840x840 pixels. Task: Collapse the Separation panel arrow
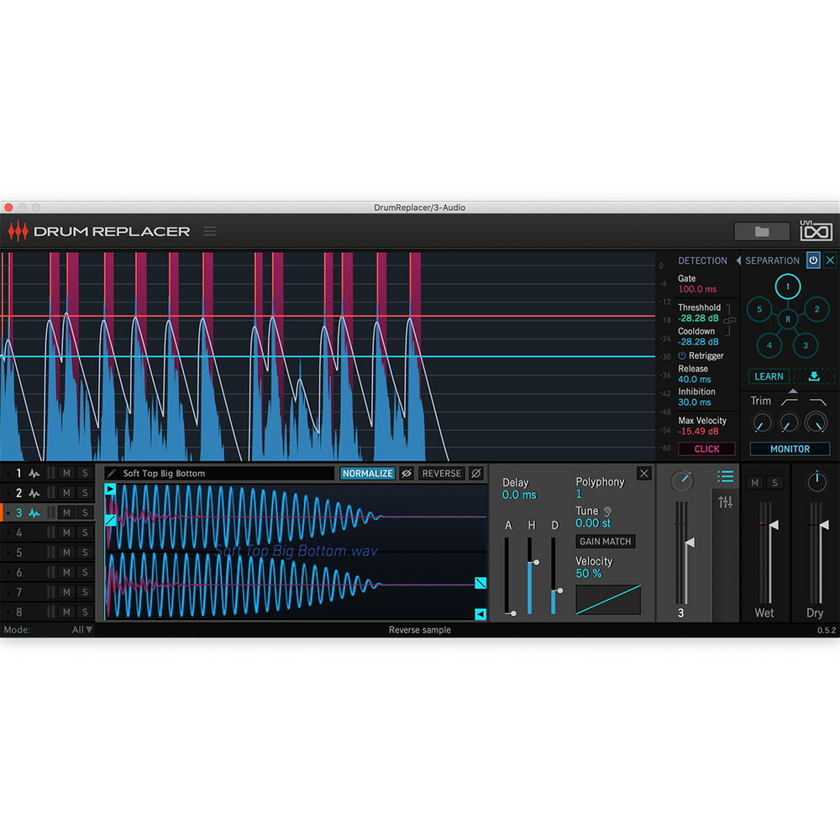[x=738, y=260]
